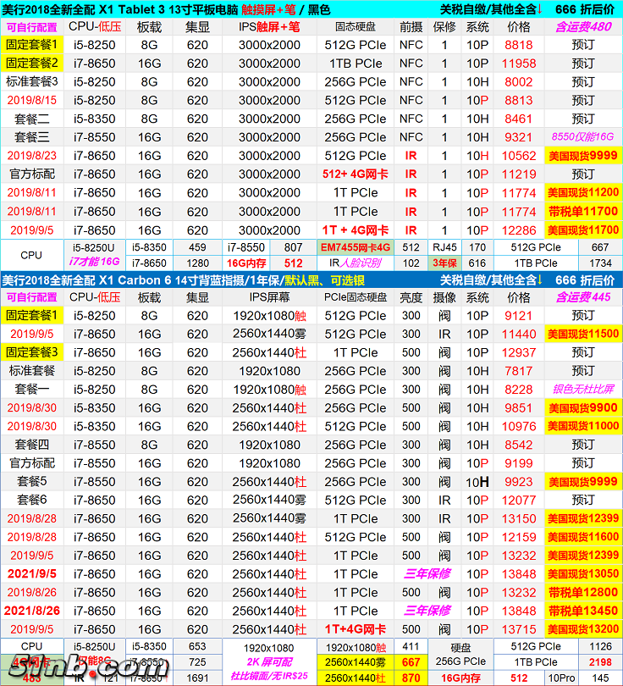Select the 银色无杜比屏 note cell
The width and height of the screenshot is (623, 686).
[x=582, y=390]
